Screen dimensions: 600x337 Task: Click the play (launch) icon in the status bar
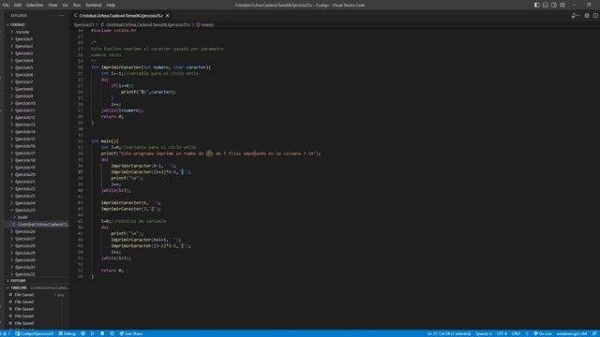(x=93, y=333)
